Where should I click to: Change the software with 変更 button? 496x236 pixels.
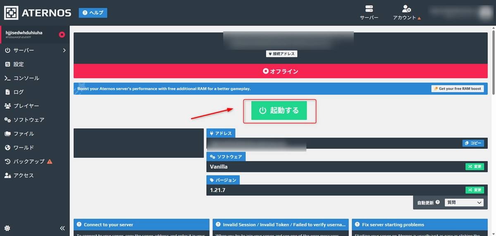pyautogui.click(x=475, y=166)
